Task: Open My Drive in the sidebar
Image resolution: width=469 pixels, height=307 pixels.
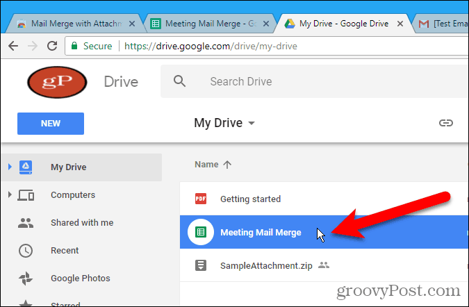Action: (x=81, y=167)
